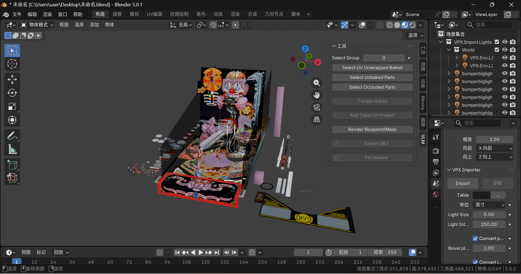Click the Light Int... value field
The height and width of the screenshot is (274, 521).
click(489, 224)
